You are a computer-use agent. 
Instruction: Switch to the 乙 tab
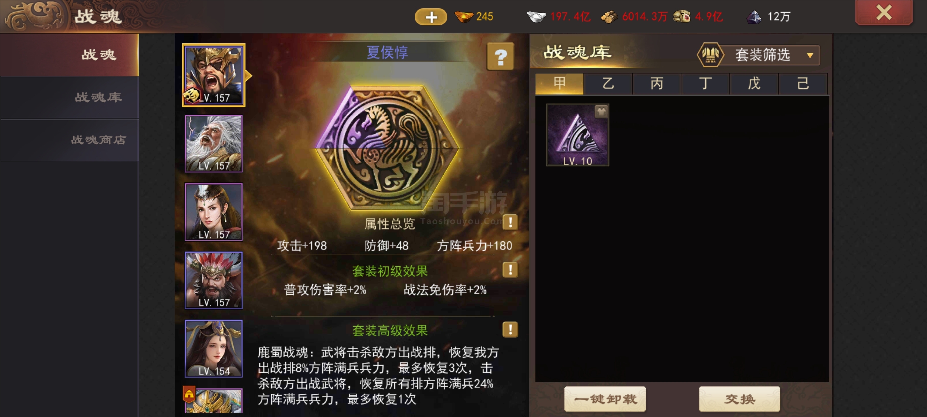pos(608,83)
